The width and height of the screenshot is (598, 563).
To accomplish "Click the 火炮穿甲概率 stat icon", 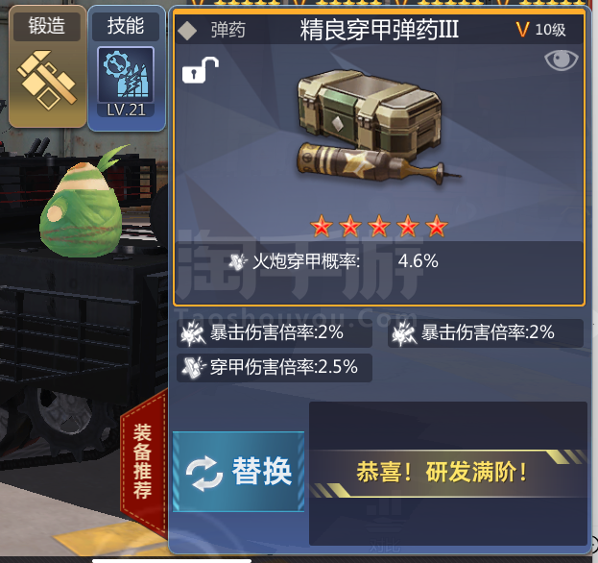I will pos(238,261).
